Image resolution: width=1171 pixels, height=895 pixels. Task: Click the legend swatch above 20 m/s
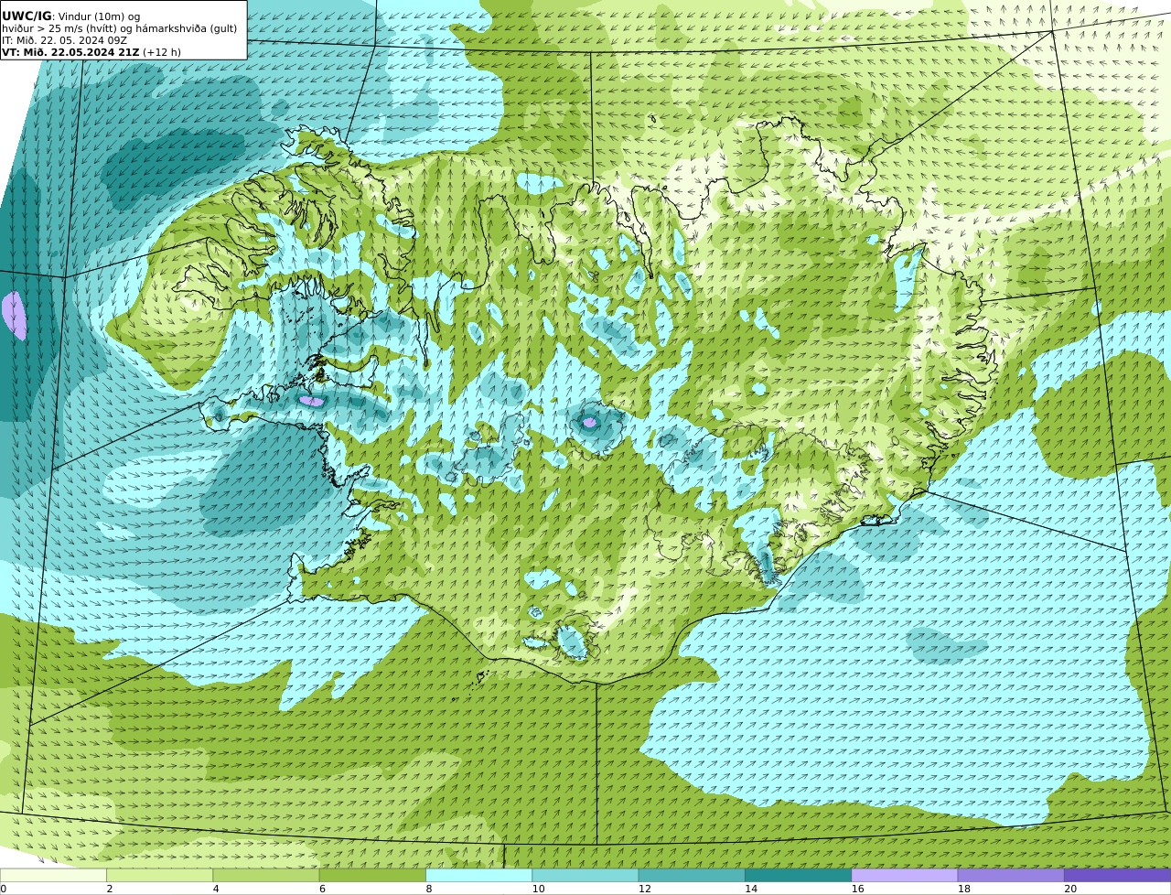(1117, 875)
